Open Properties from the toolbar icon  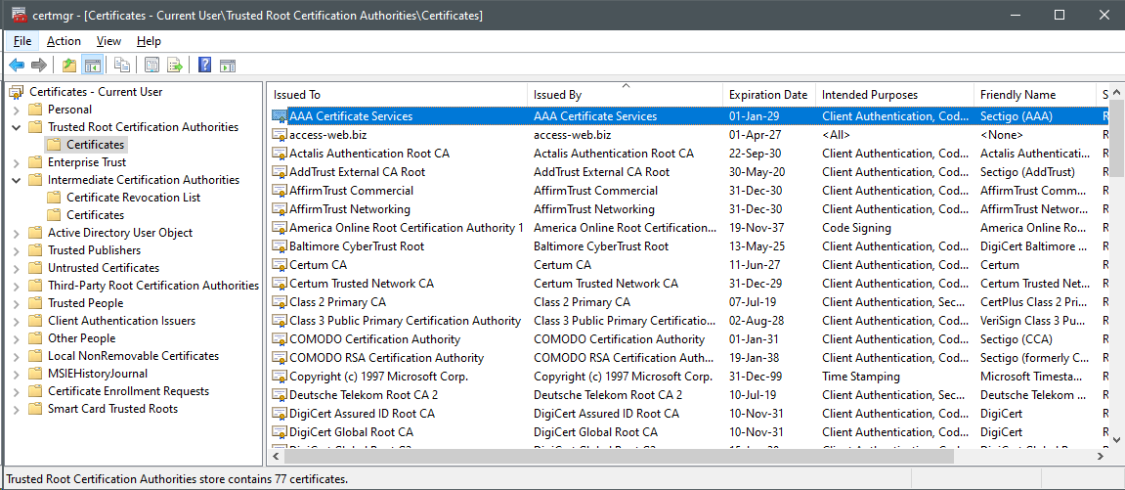[151, 66]
